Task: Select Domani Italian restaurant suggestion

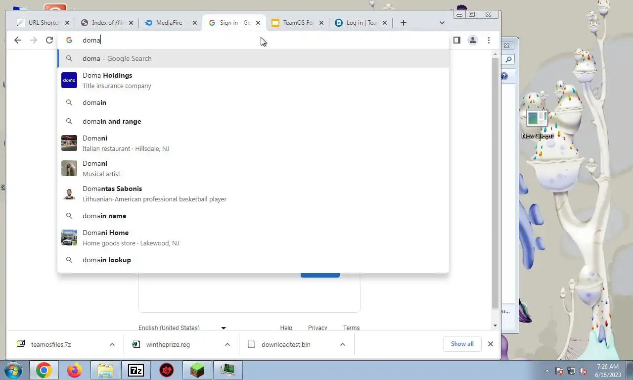Action: pyautogui.click(x=253, y=143)
